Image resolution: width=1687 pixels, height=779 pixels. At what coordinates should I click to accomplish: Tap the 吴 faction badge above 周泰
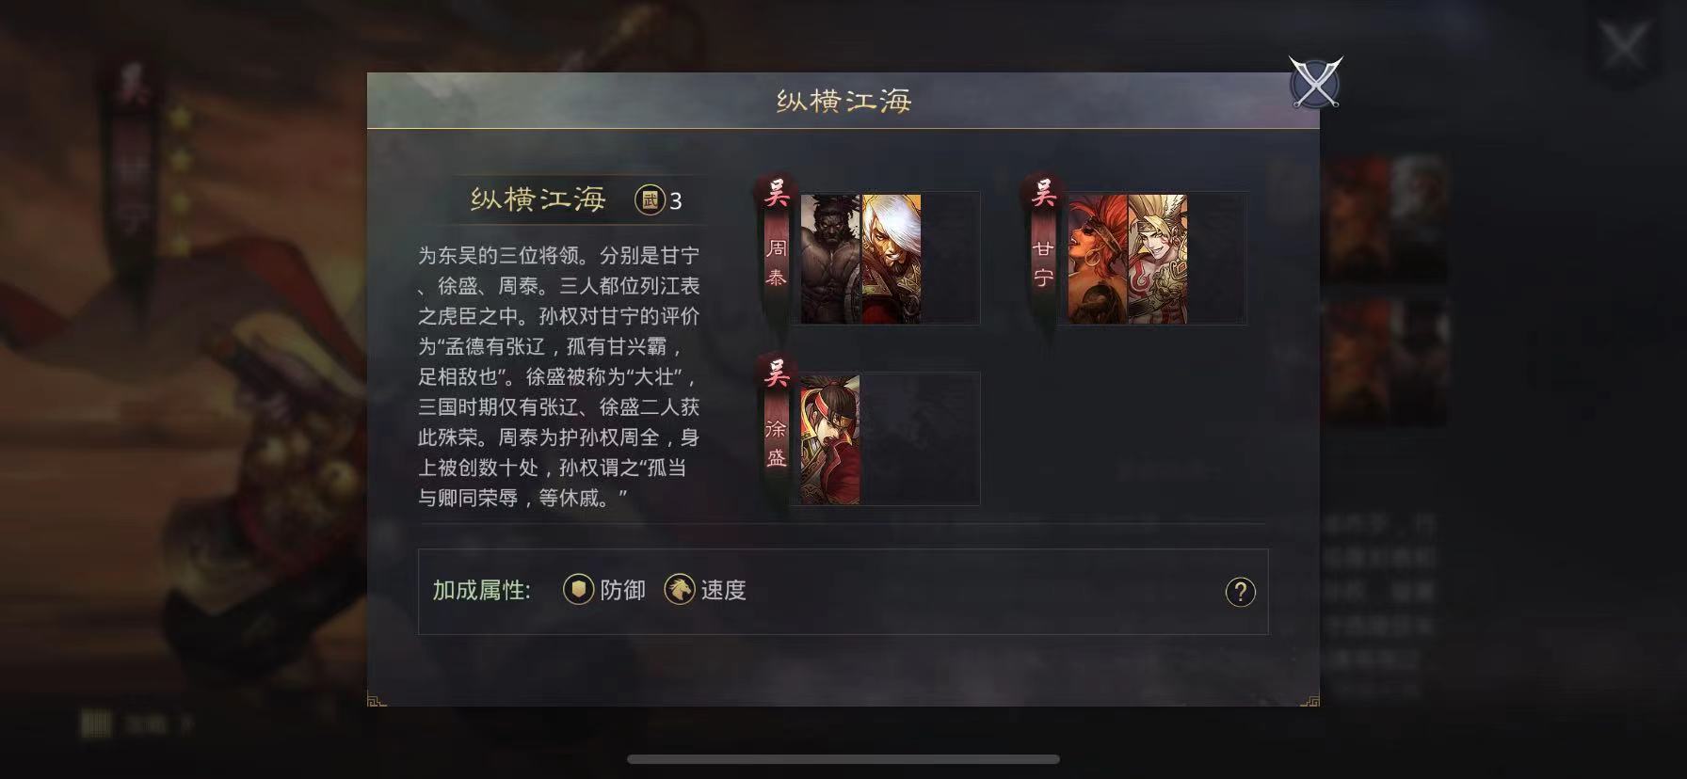click(x=776, y=195)
